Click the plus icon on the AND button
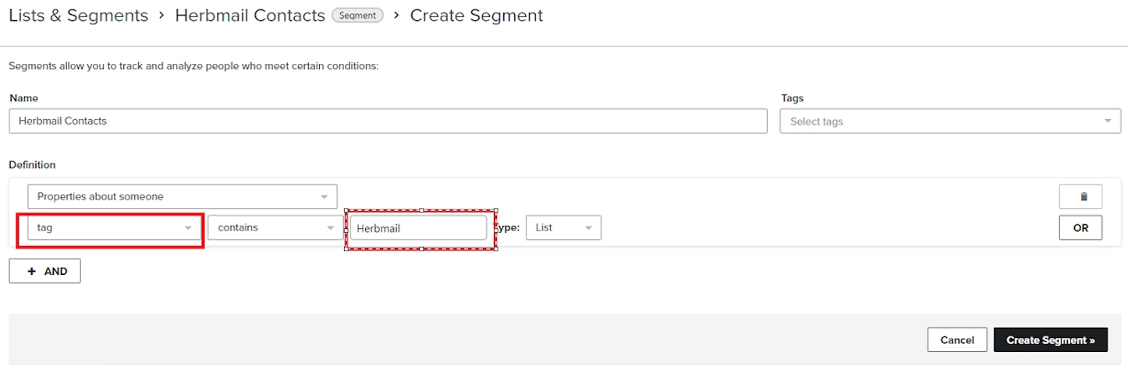The width and height of the screenshot is (1128, 387). click(32, 272)
